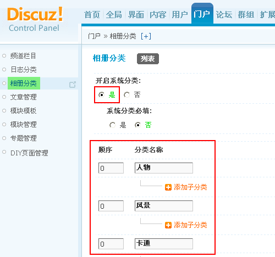Select 否 for 系统分类必填
The width and height of the screenshot is (275, 257).
[x=137, y=125]
